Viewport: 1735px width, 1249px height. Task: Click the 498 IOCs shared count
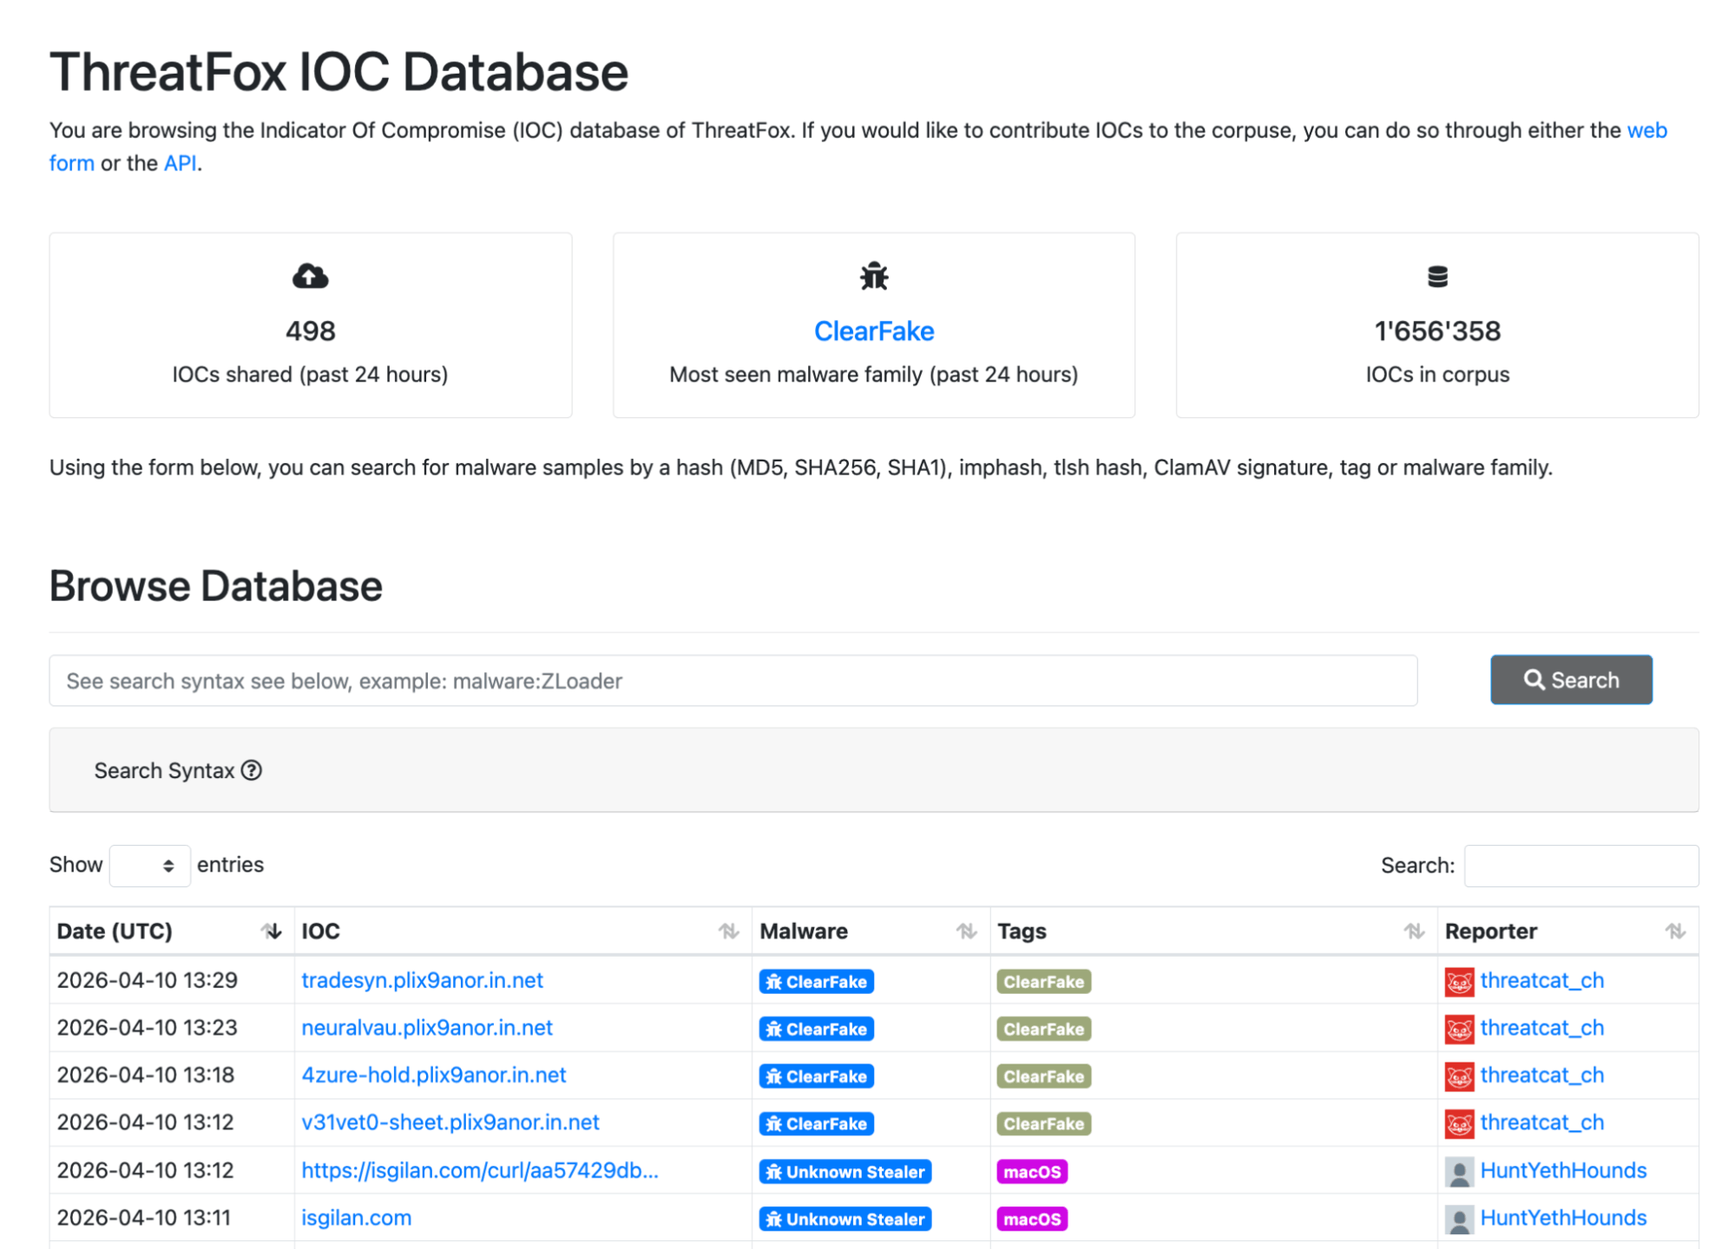310,330
